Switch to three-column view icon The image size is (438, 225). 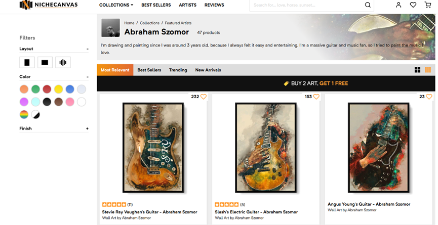click(428, 70)
